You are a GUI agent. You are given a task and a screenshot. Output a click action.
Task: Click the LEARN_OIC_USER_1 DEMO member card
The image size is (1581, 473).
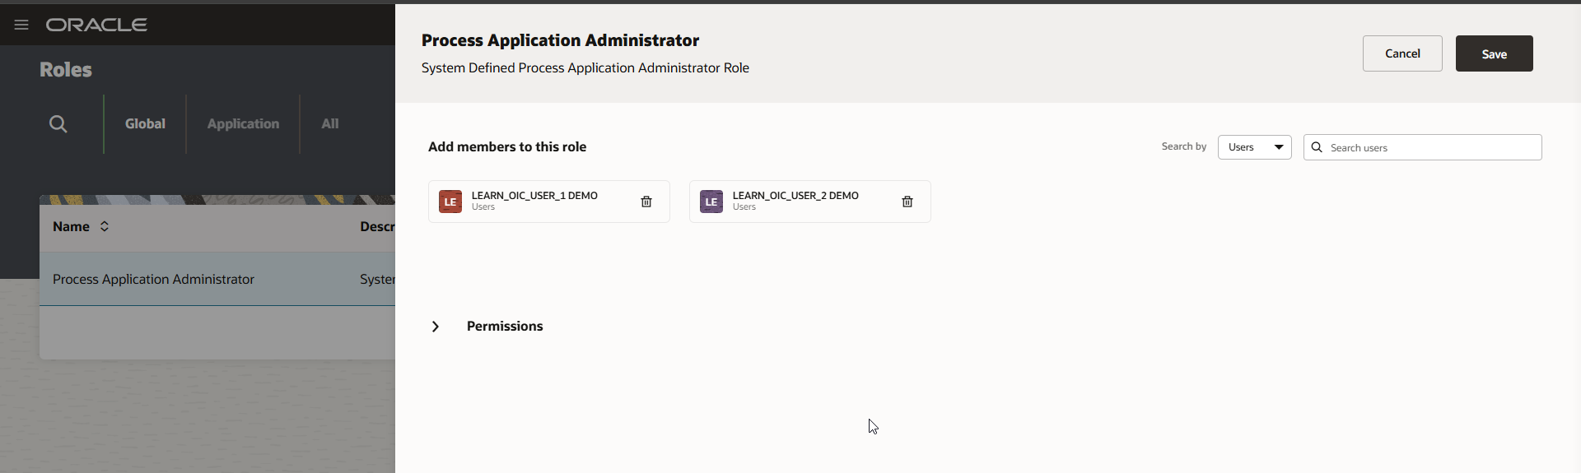[543, 201]
